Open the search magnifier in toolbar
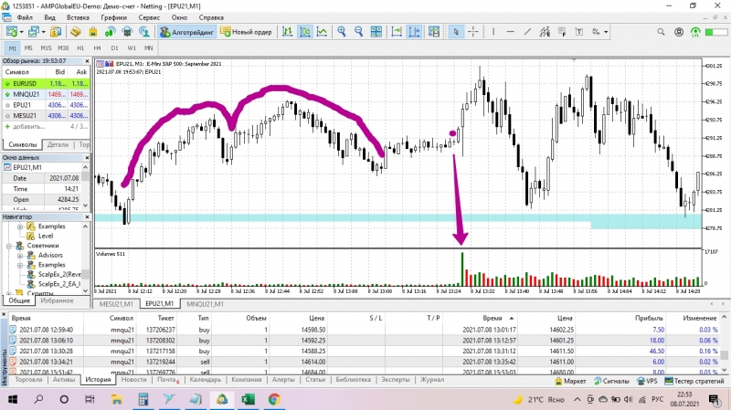Screen dimensions: 731x410 (x=661, y=32)
